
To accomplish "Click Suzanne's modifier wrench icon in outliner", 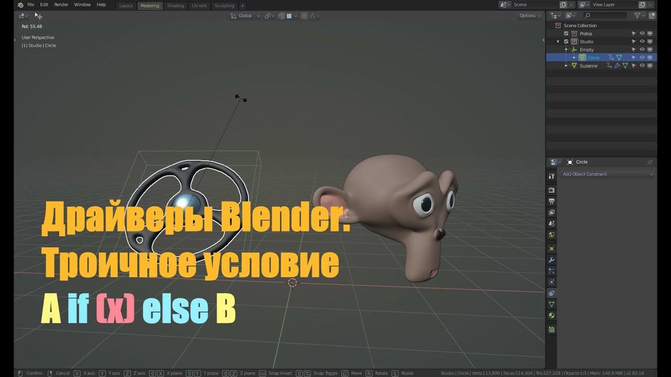I will tap(617, 65).
